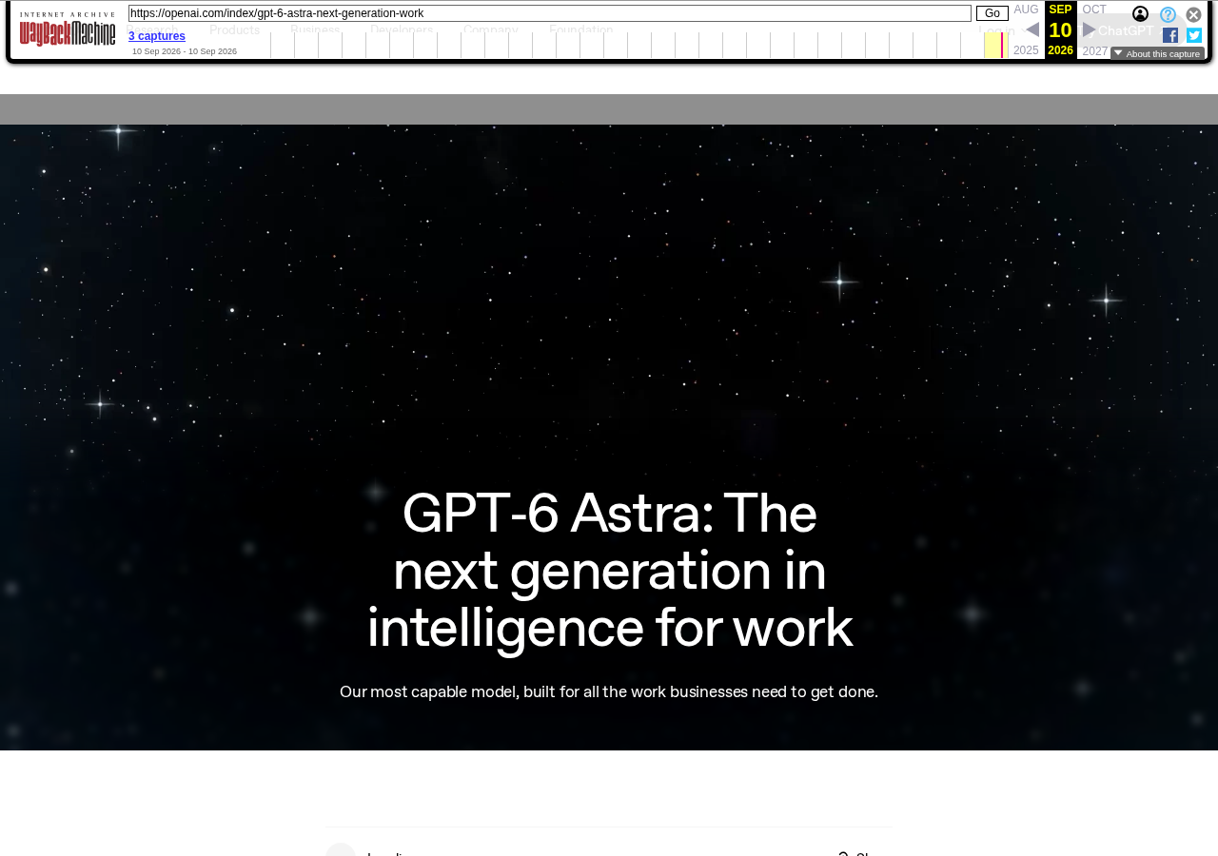
Task: Go to next capture arrow
Action: pos(1090,29)
